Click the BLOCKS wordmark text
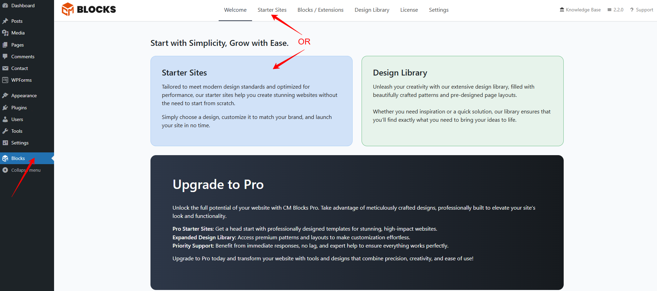This screenshot has height=291, width=657. (96, 10)
